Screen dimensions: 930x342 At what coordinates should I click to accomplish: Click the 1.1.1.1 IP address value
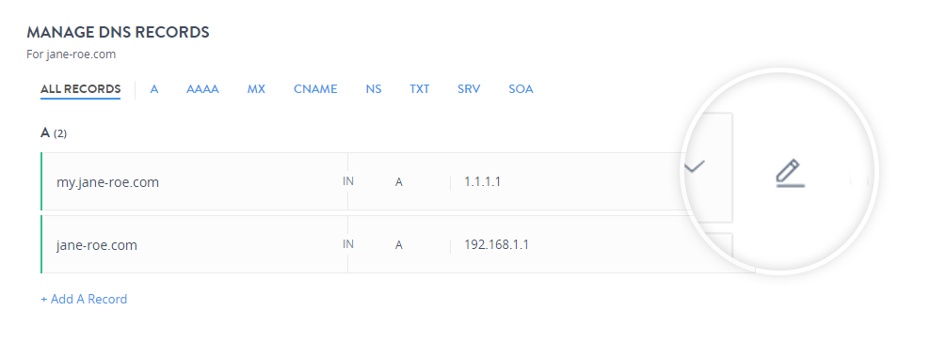point(484,181)
